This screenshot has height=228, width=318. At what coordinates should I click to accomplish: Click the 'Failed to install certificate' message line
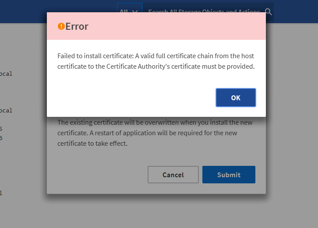[155, 56]
